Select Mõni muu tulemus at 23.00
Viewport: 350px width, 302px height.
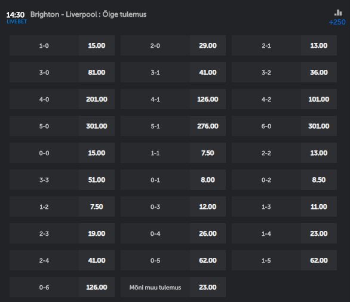click(x=173, y=287)
